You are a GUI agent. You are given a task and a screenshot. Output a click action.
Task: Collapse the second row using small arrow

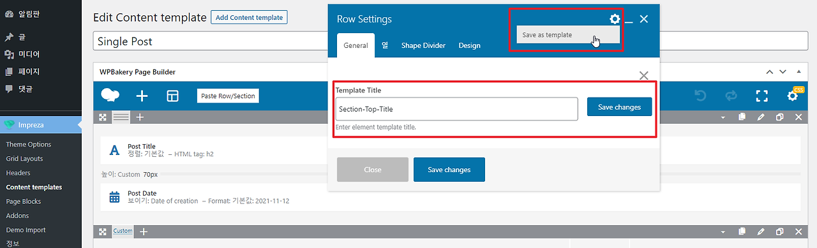click(723, 232)
